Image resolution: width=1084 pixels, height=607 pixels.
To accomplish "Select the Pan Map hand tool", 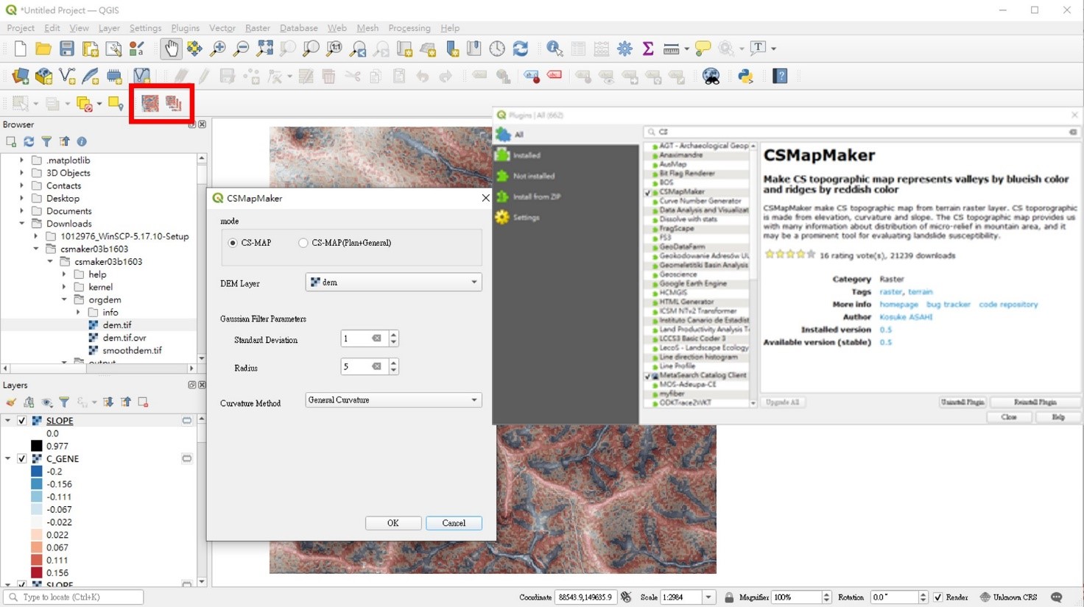I will coord(171,49).
